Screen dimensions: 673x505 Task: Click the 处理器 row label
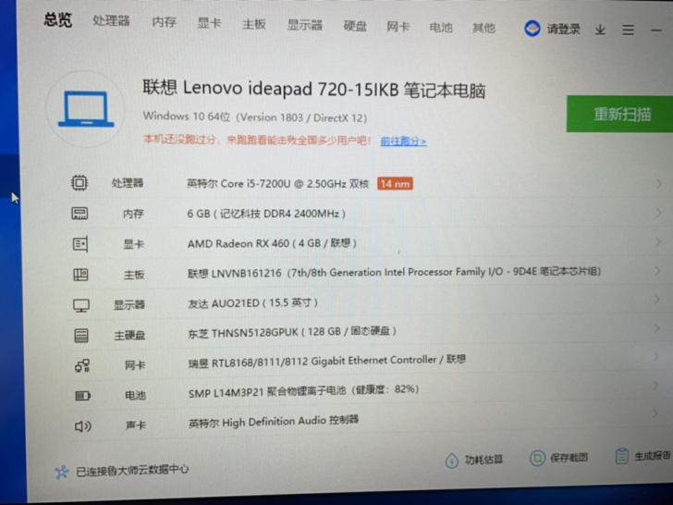(128, 183)
